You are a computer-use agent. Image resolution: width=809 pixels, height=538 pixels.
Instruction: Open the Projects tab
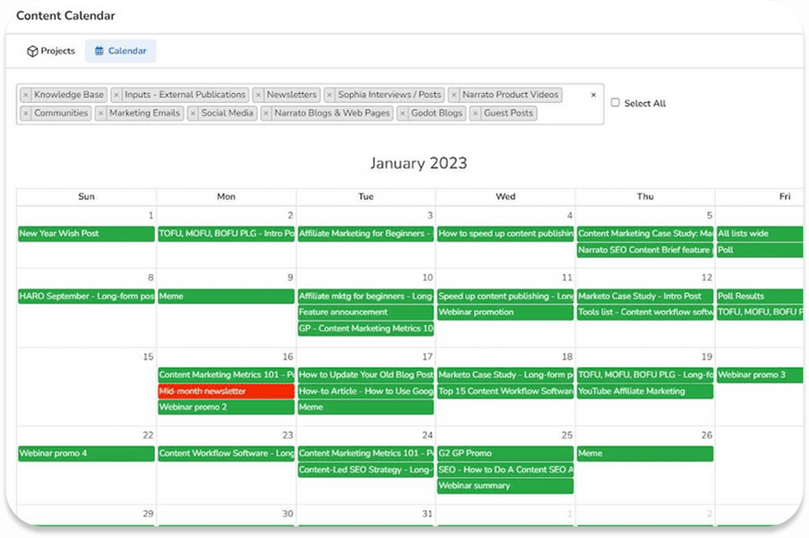point(51,51)
